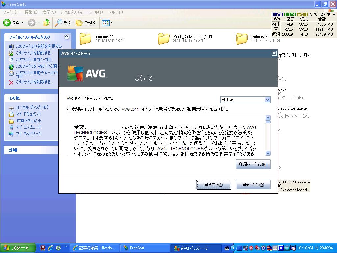Open the 表示(V) menu
This screenshot has height=254, width=337.
point(49,12)
